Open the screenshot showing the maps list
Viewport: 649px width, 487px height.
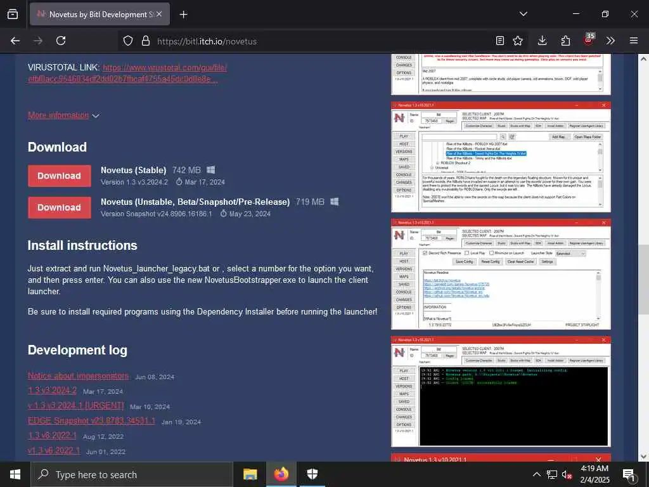(501, 157)
